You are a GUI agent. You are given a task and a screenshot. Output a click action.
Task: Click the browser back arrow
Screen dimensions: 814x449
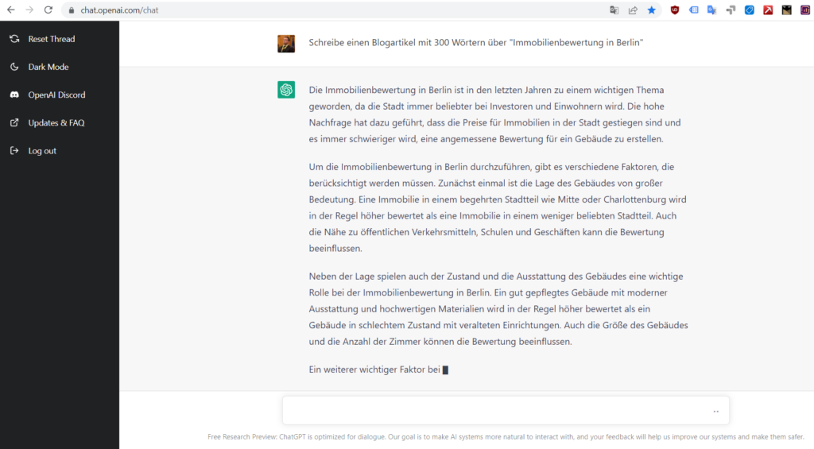[x=10, y=10]
